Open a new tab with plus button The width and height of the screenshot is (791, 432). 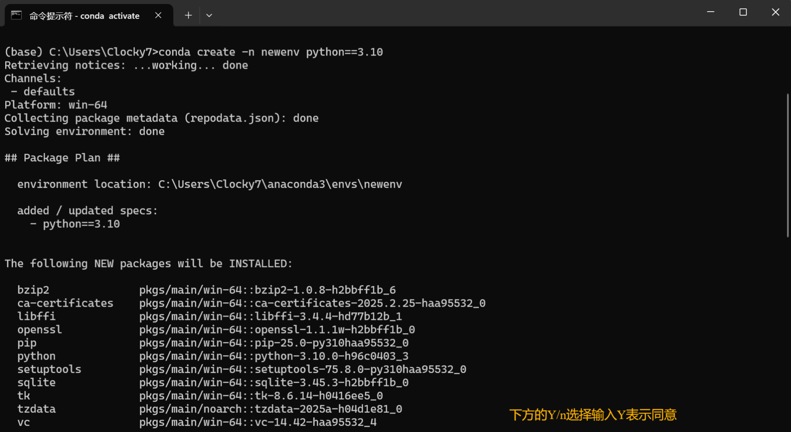click(x=188, y=15)
